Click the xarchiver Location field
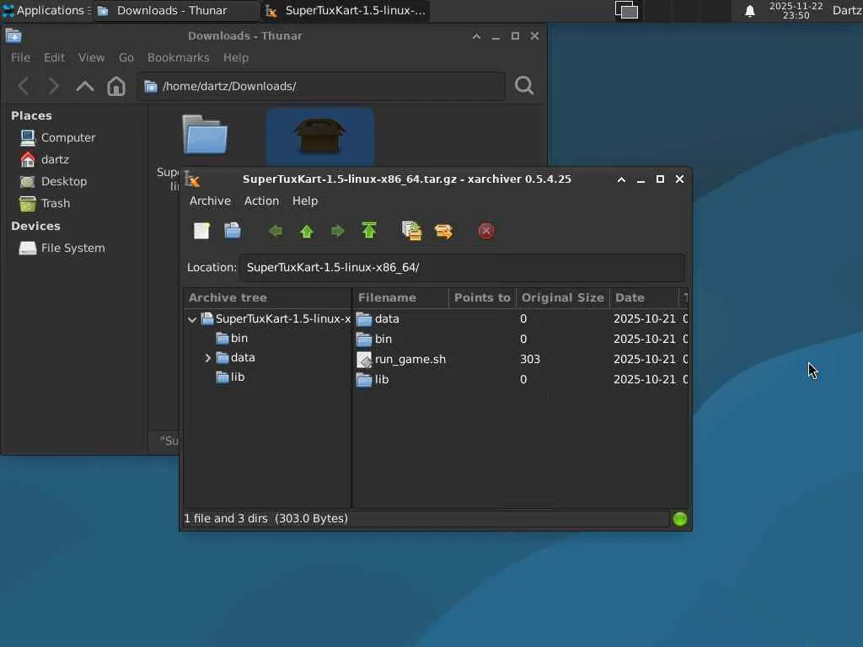Viewport: 863px width, 647px height. [x=463, y=268]
